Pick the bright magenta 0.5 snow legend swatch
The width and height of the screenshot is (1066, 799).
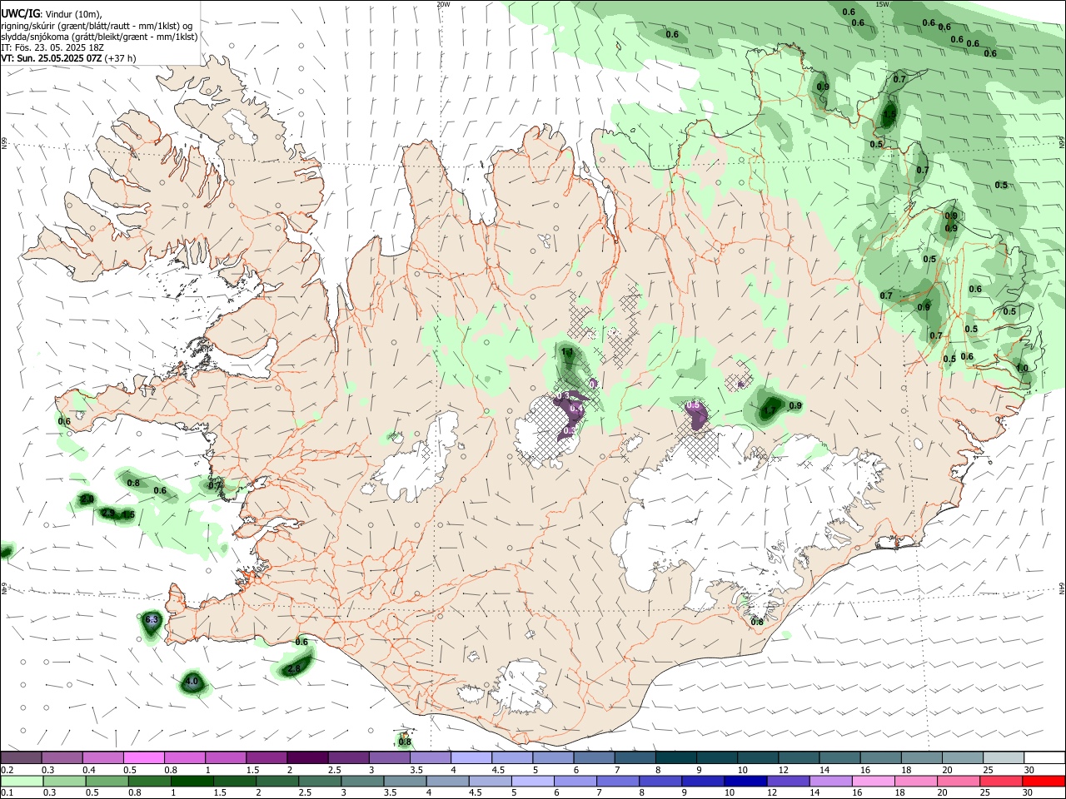pyautogui.click(x=143, y=757)
